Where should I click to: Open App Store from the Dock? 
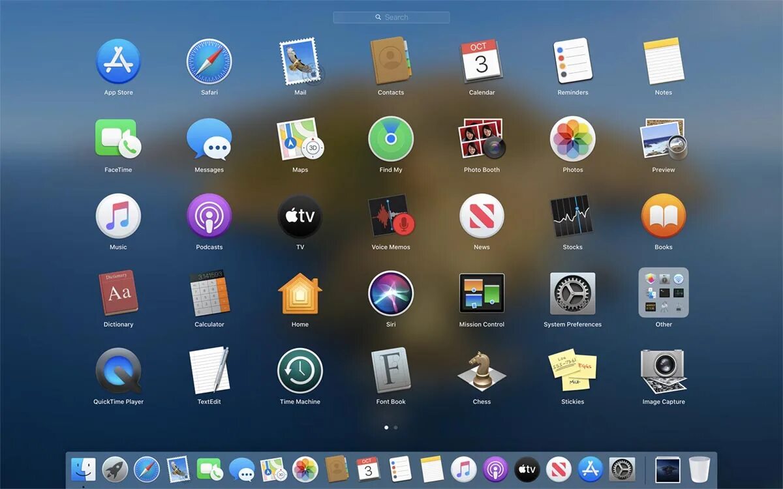click(x=591, y=469)
